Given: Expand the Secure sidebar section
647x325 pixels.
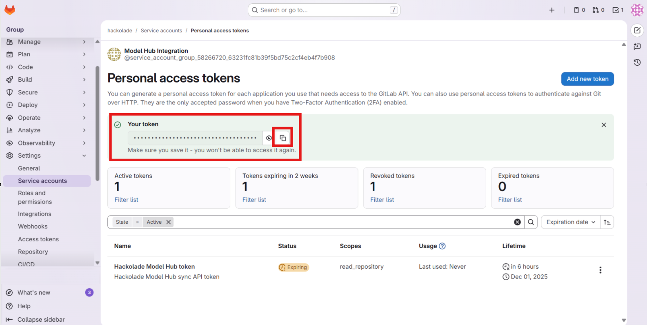Looking at the screenshot, I should [x=47, y=92].
